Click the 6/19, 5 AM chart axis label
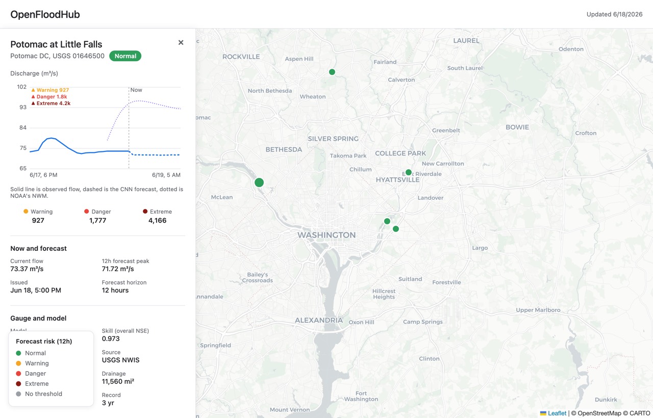 [166, 175]
